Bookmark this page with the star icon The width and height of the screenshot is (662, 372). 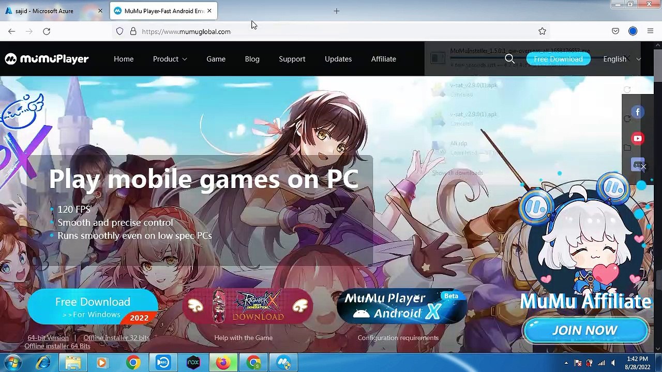pyautogui.click(x=542, y=32)
